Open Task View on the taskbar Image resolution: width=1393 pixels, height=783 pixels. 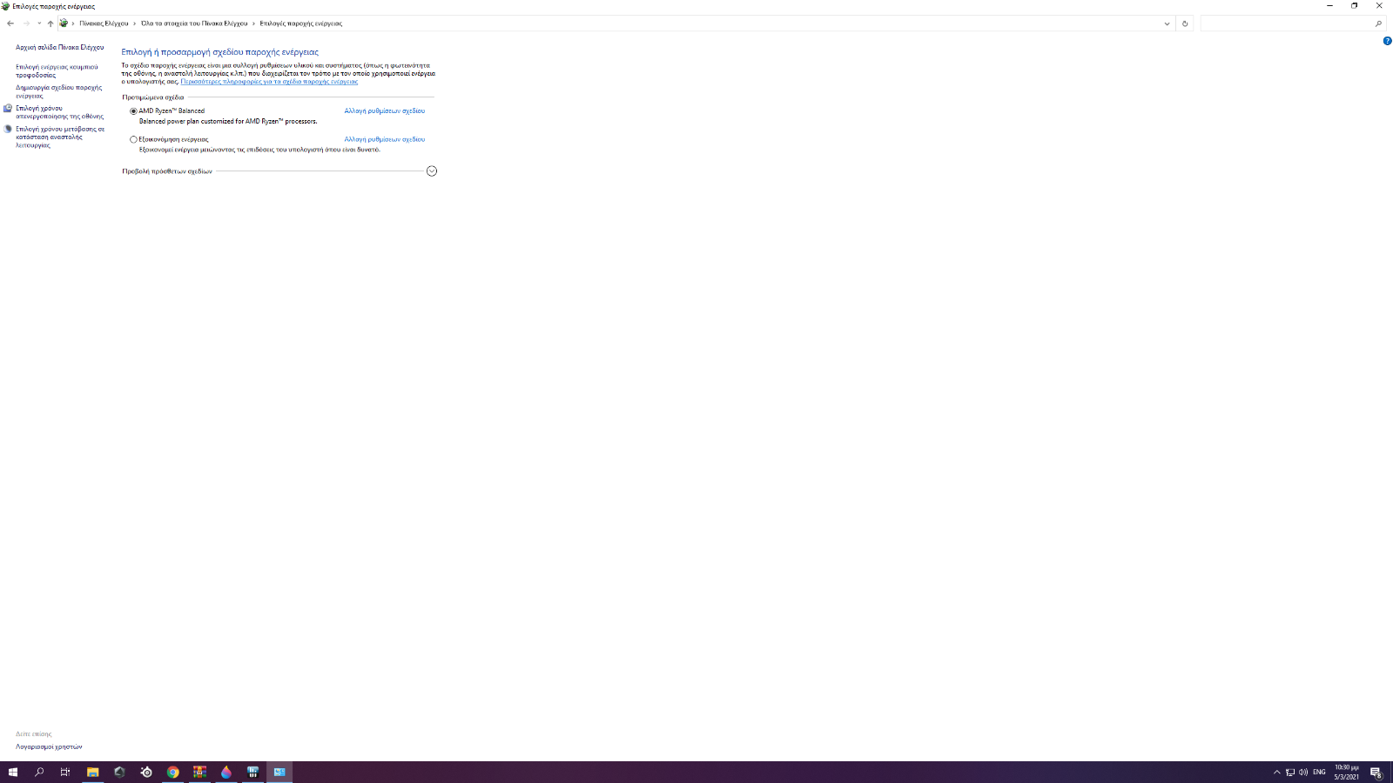[65, 772]
